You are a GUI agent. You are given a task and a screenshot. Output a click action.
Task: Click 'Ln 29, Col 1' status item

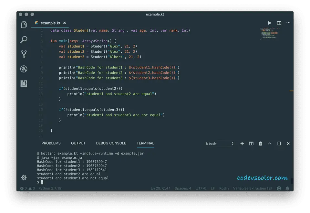(x=160, y=188)
